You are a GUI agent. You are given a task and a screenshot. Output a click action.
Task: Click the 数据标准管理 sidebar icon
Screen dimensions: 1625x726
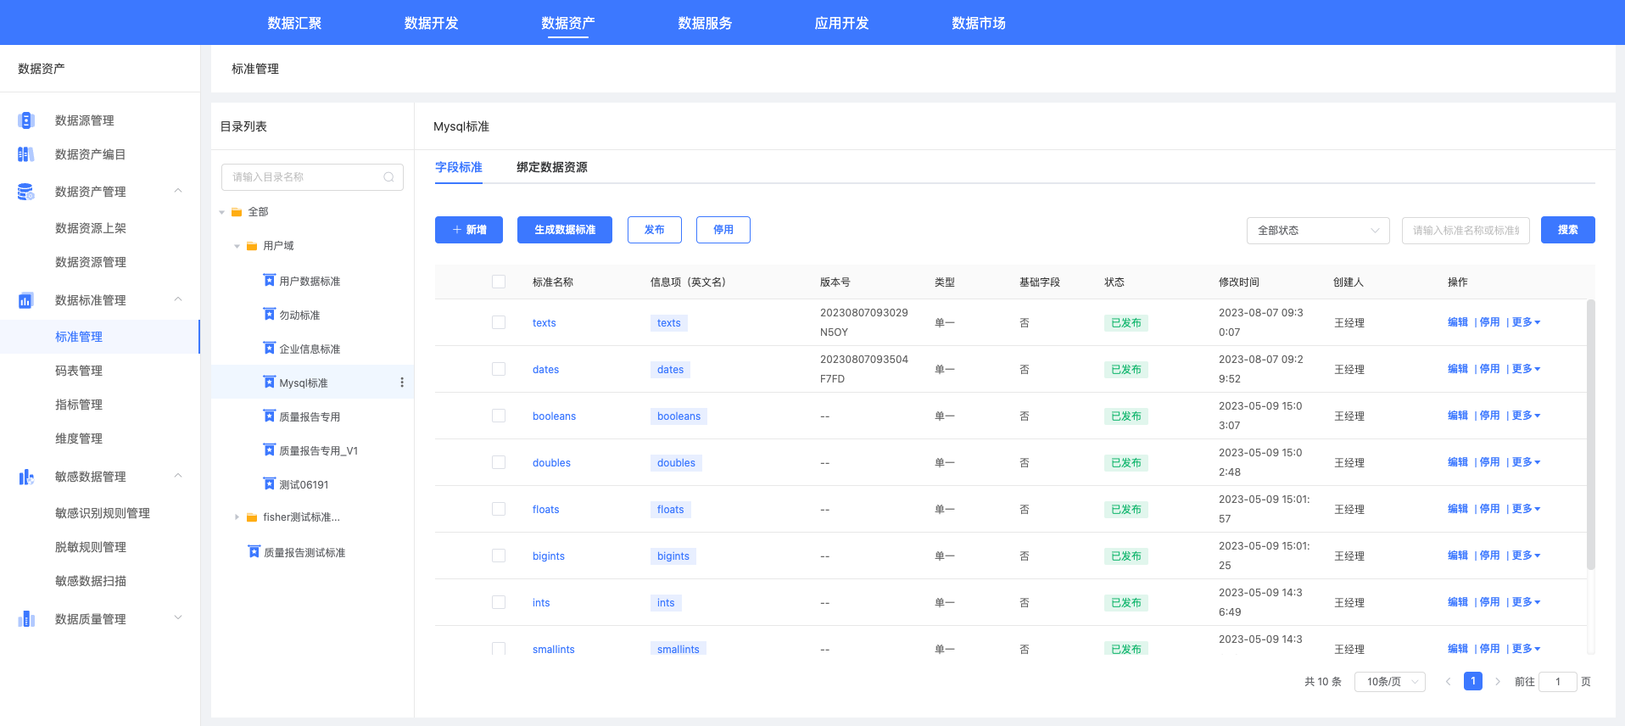click(26, 300)
